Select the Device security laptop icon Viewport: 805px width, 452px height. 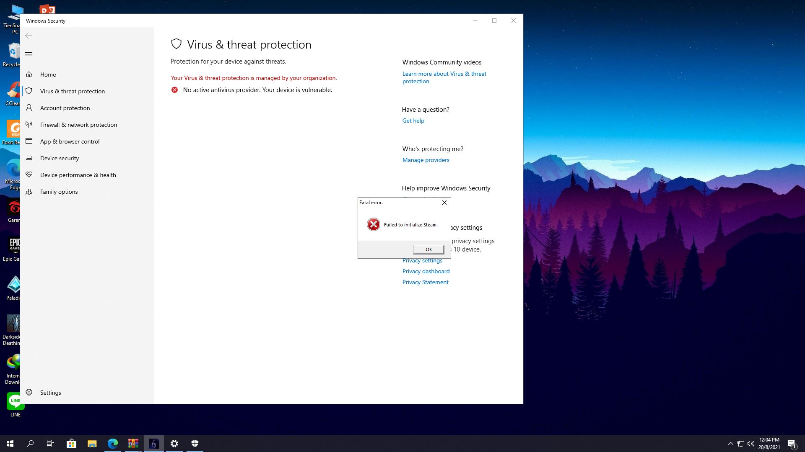pyautogui.click(x=29, y=158)
